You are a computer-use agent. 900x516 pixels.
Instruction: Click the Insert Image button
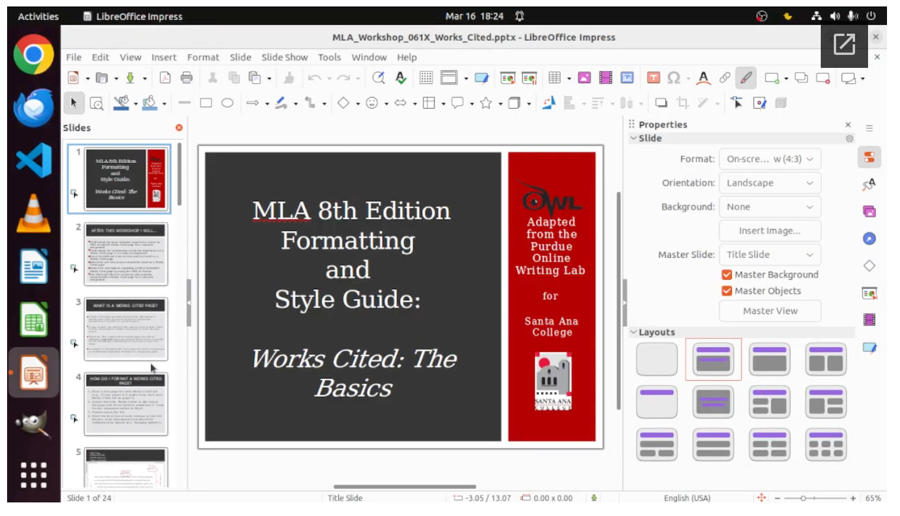tap(769, 231)
